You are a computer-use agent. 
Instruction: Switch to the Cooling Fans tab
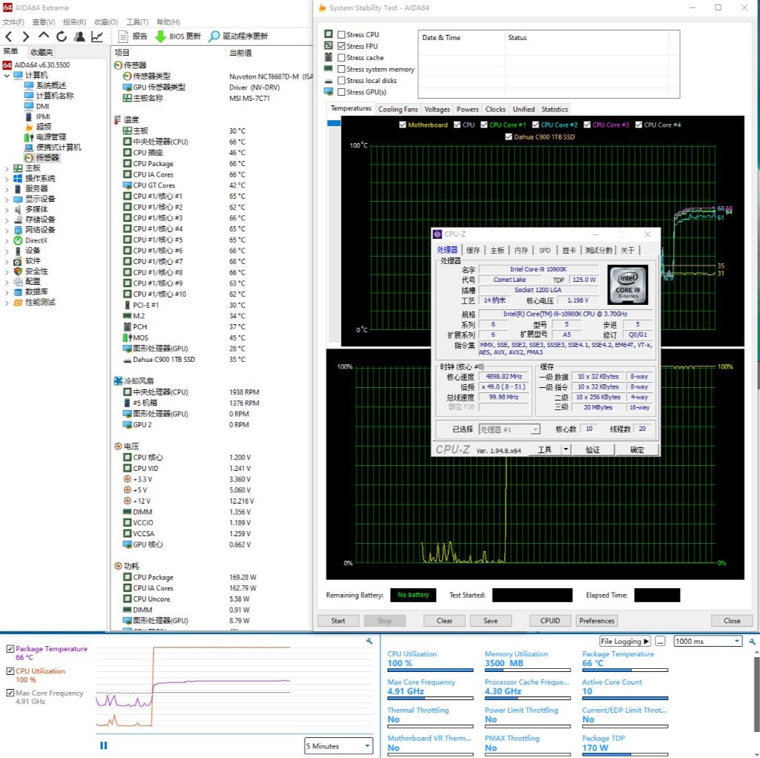pyautogui.click(x=398, y=109)
